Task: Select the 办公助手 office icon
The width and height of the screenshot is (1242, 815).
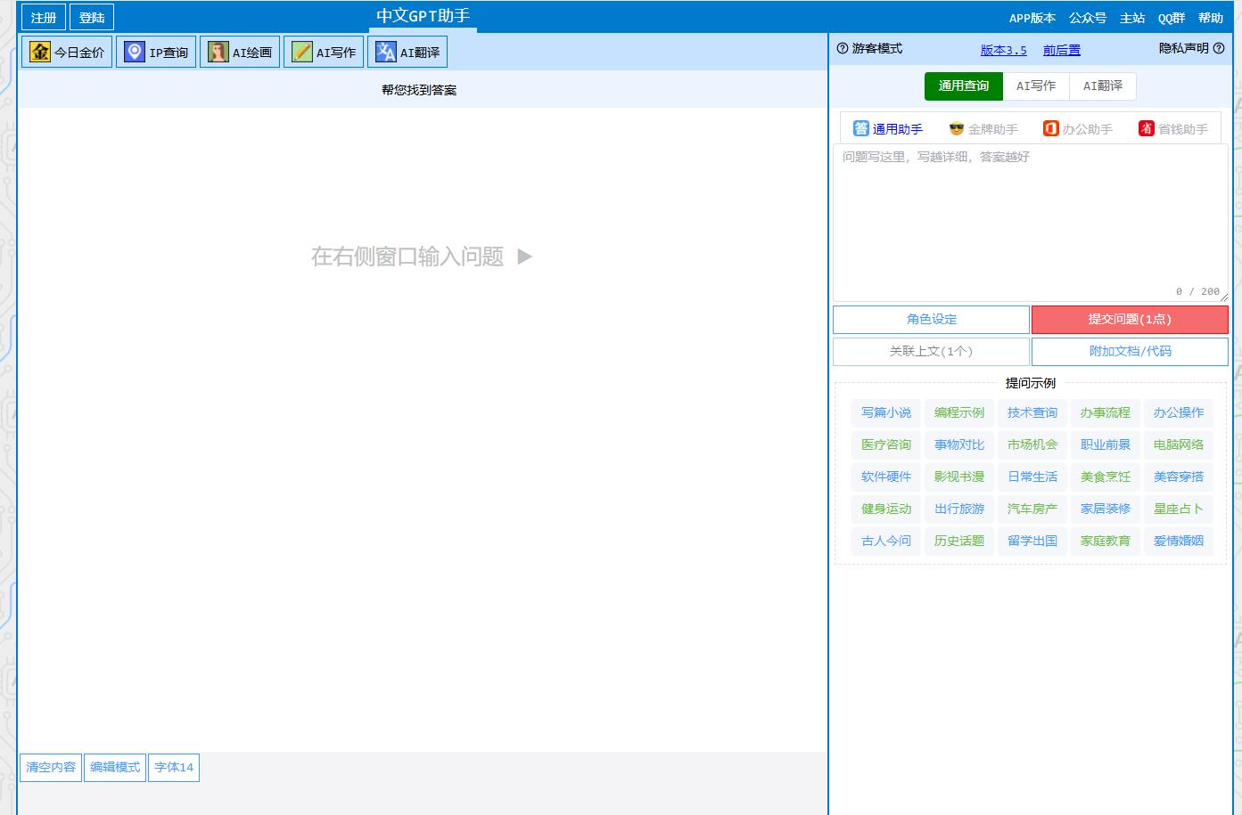Action: [x=1051, y=129]
